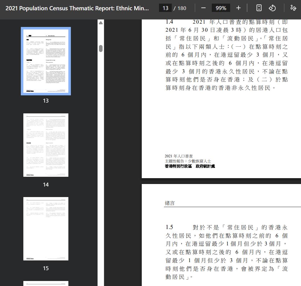Click the document title text

click(x=77, y=8)
